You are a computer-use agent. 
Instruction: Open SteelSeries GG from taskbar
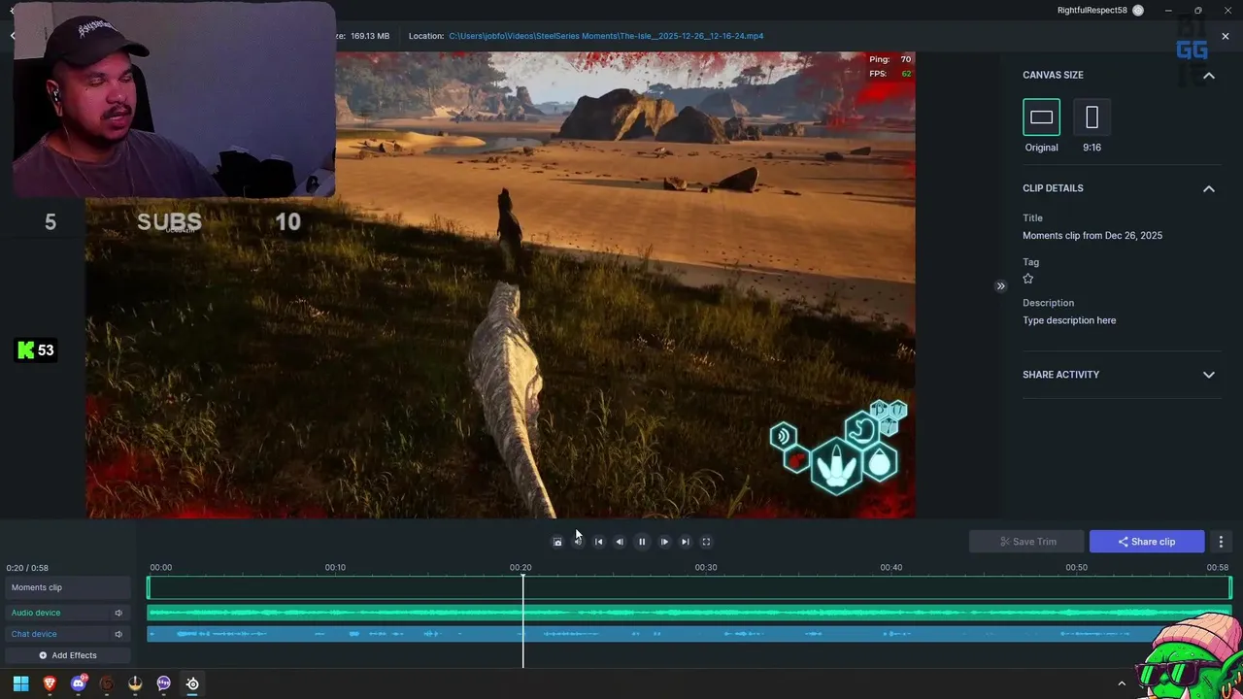coord(192,683)
